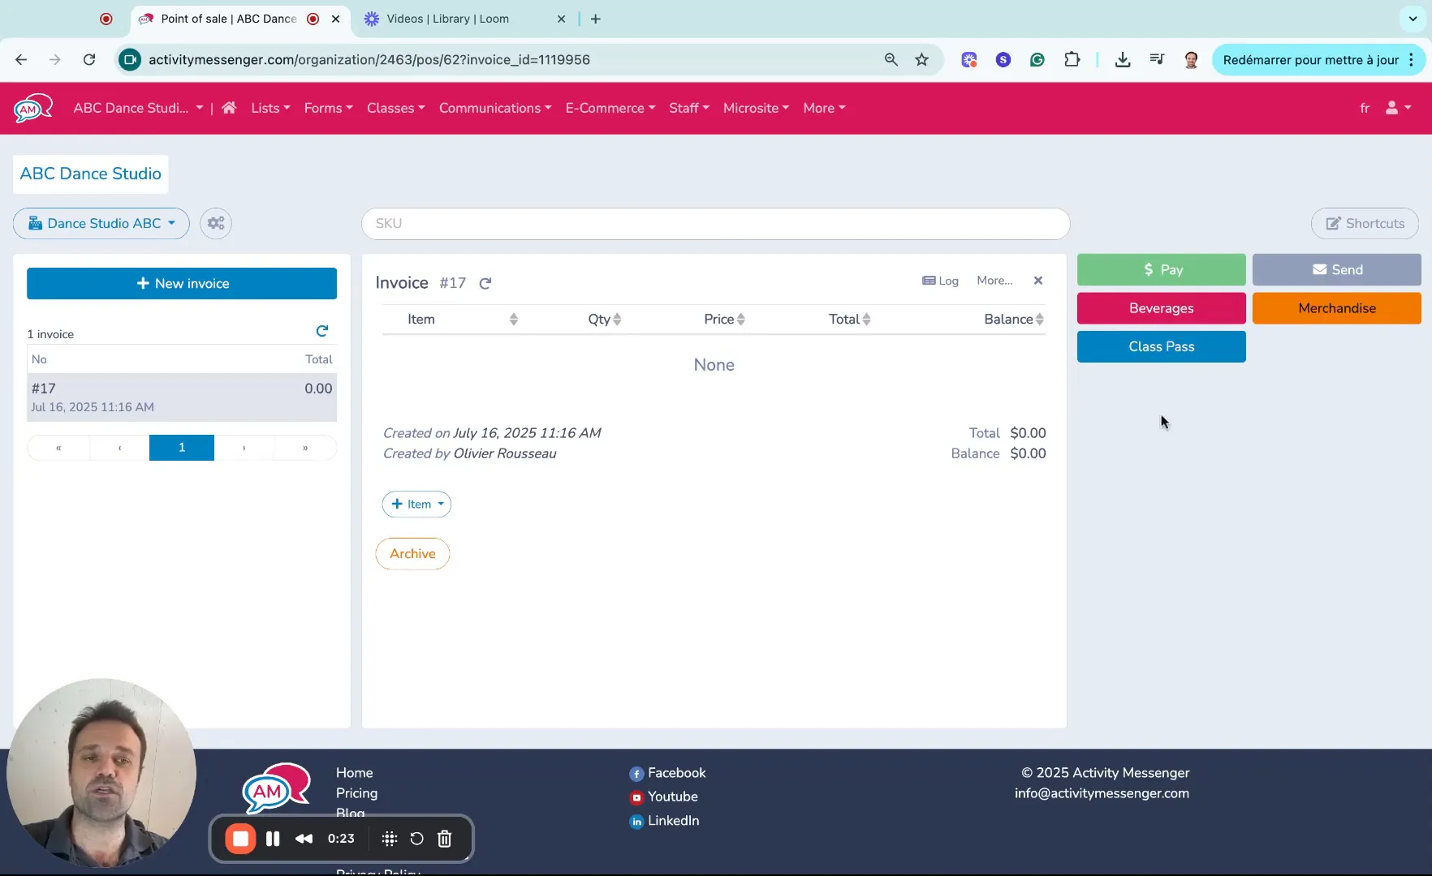Bookmark page with star icon
This screenshot has width=1432, height=876.
tap(921, 60)
